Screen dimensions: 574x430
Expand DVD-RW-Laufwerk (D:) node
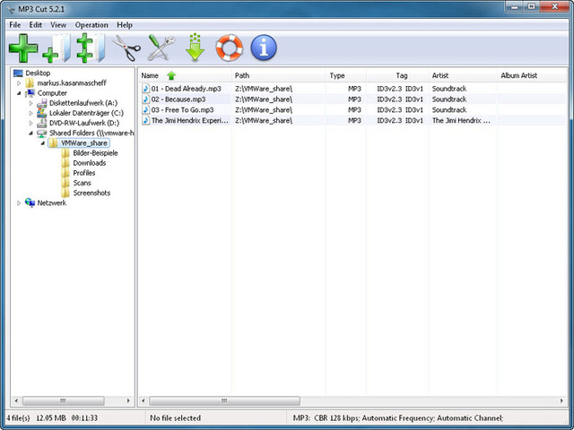(31, 124)
